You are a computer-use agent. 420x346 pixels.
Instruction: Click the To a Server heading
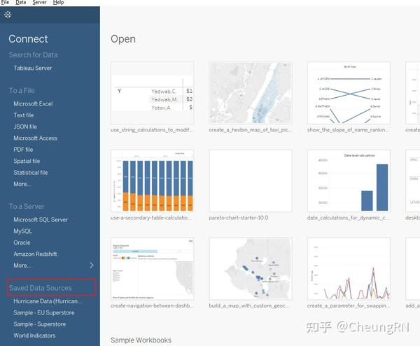(27, 206)
